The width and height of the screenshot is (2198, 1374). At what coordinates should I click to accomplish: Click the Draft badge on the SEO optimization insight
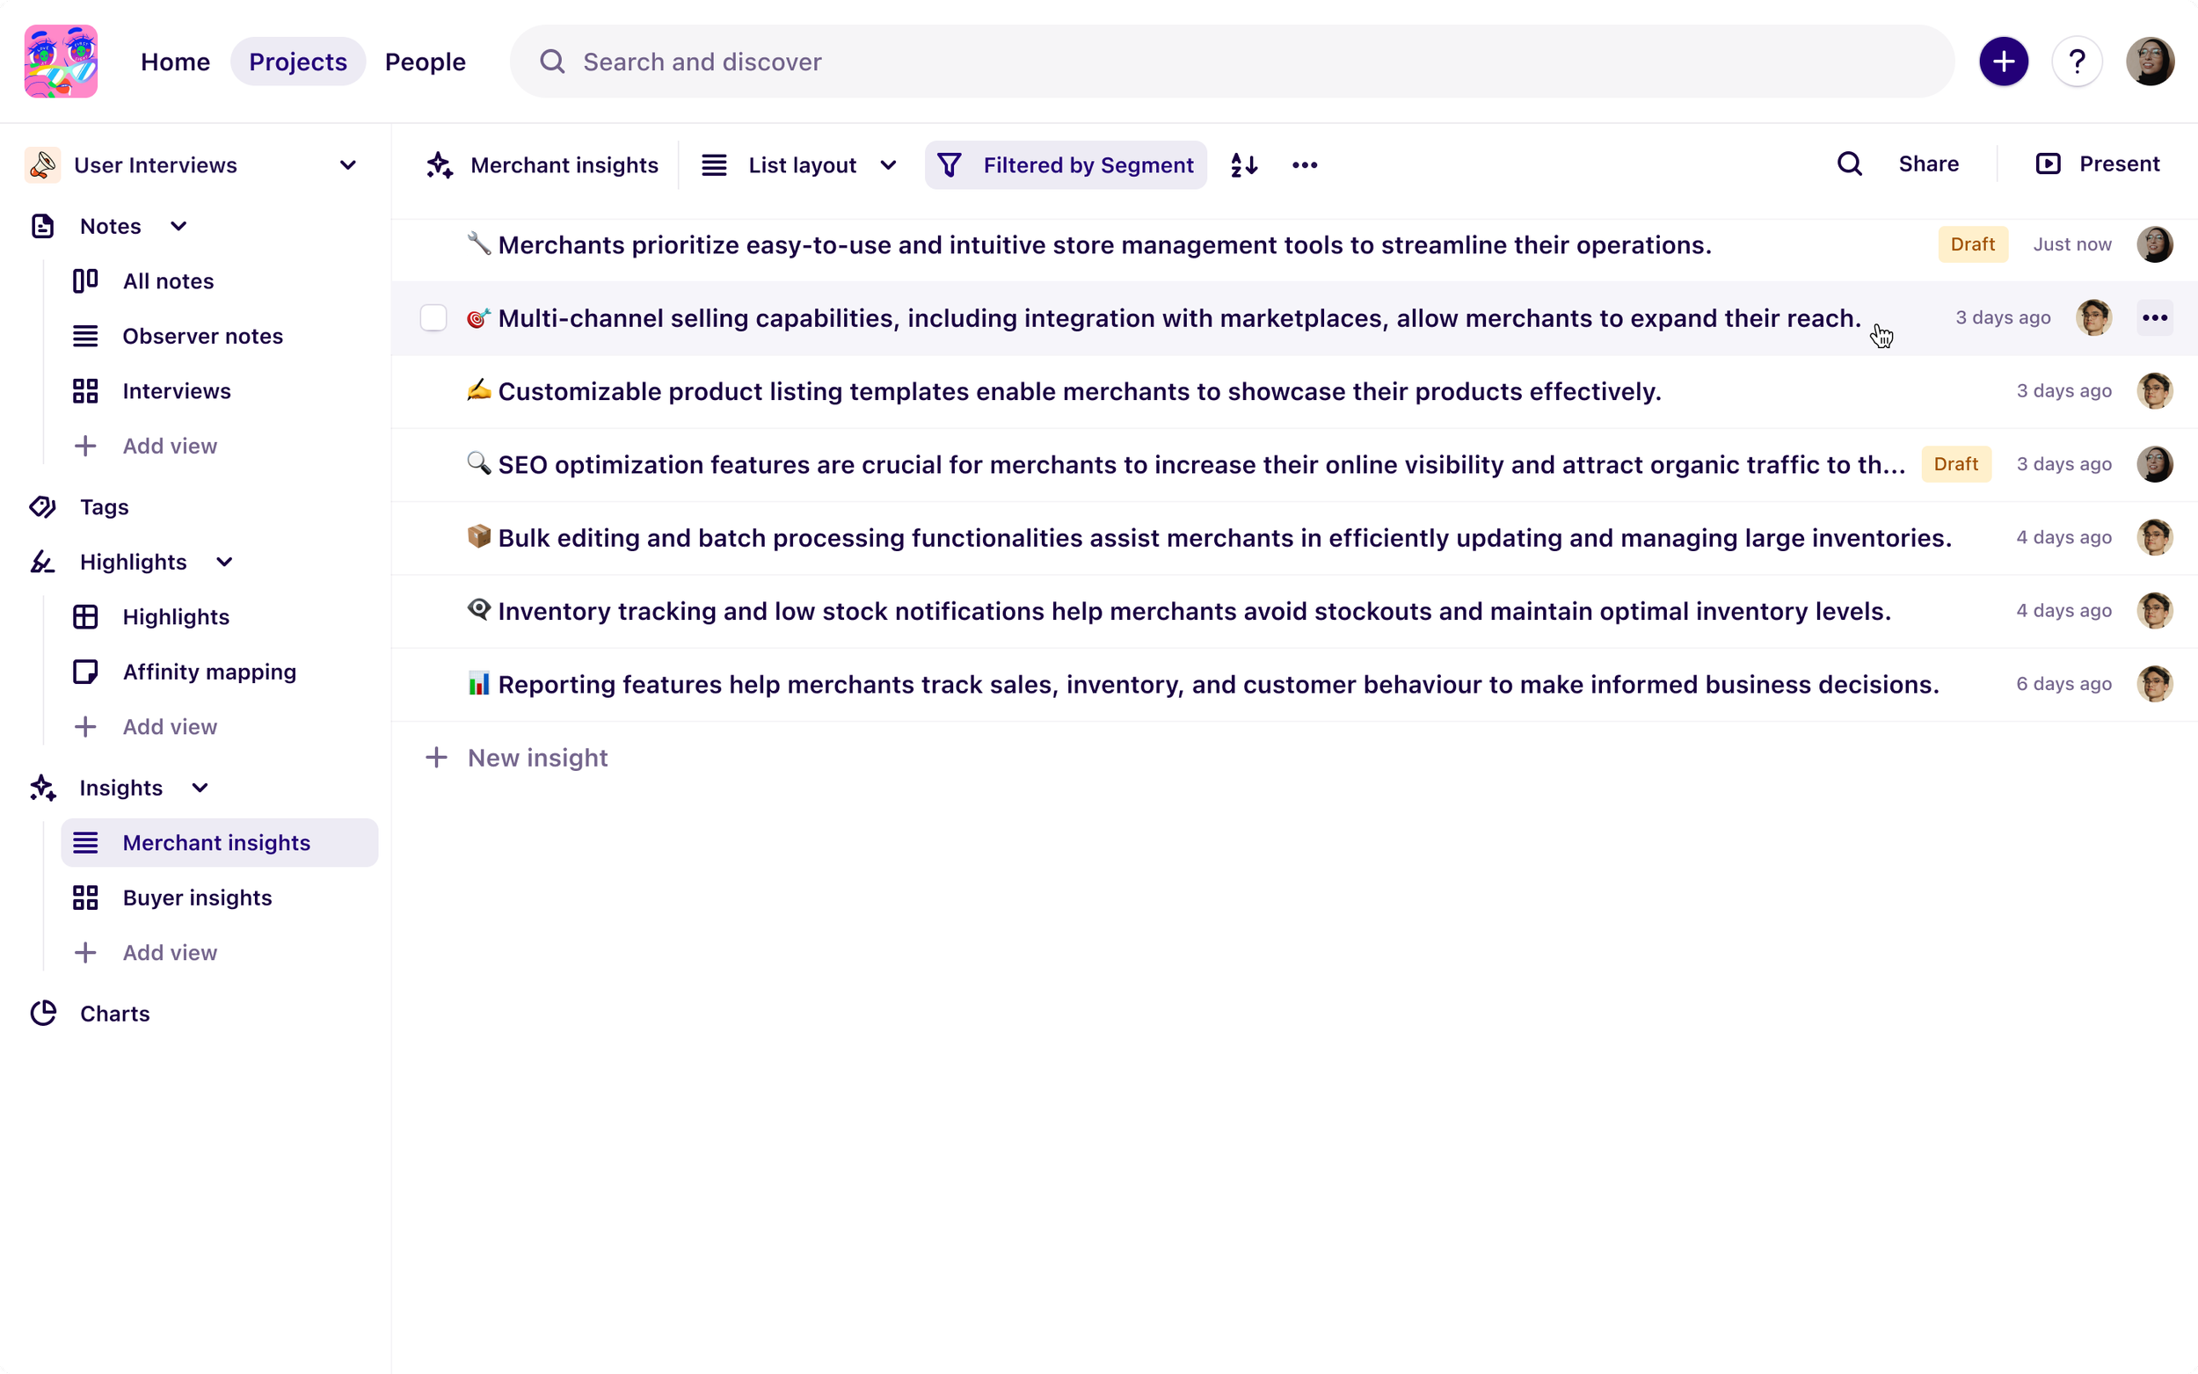click(1955, 463)
